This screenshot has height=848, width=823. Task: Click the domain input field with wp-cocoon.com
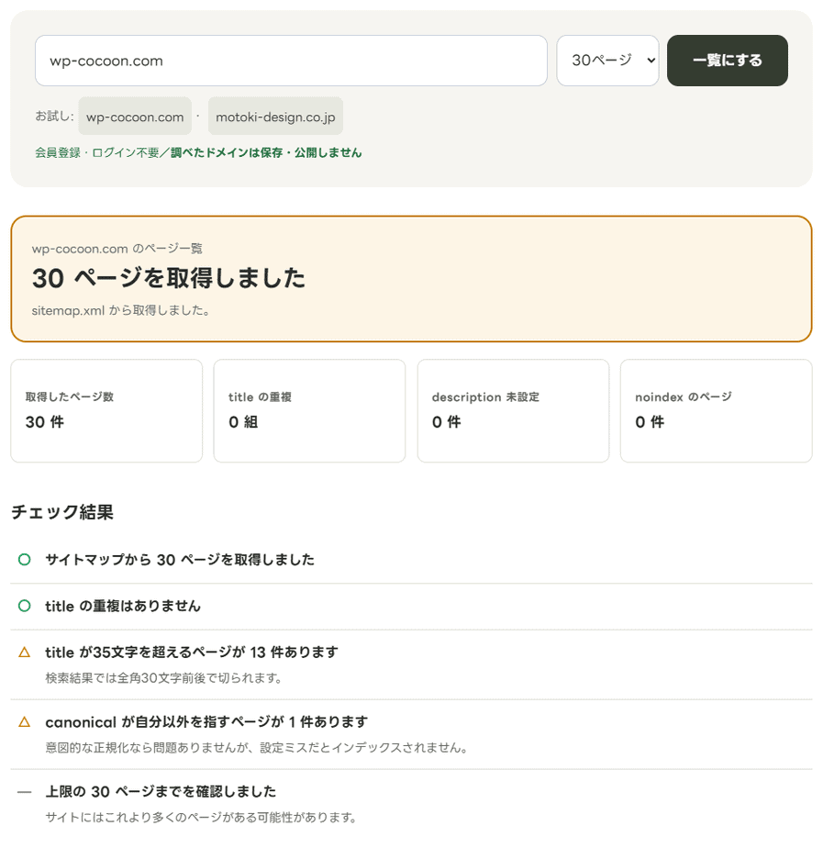tap(291, 61)
